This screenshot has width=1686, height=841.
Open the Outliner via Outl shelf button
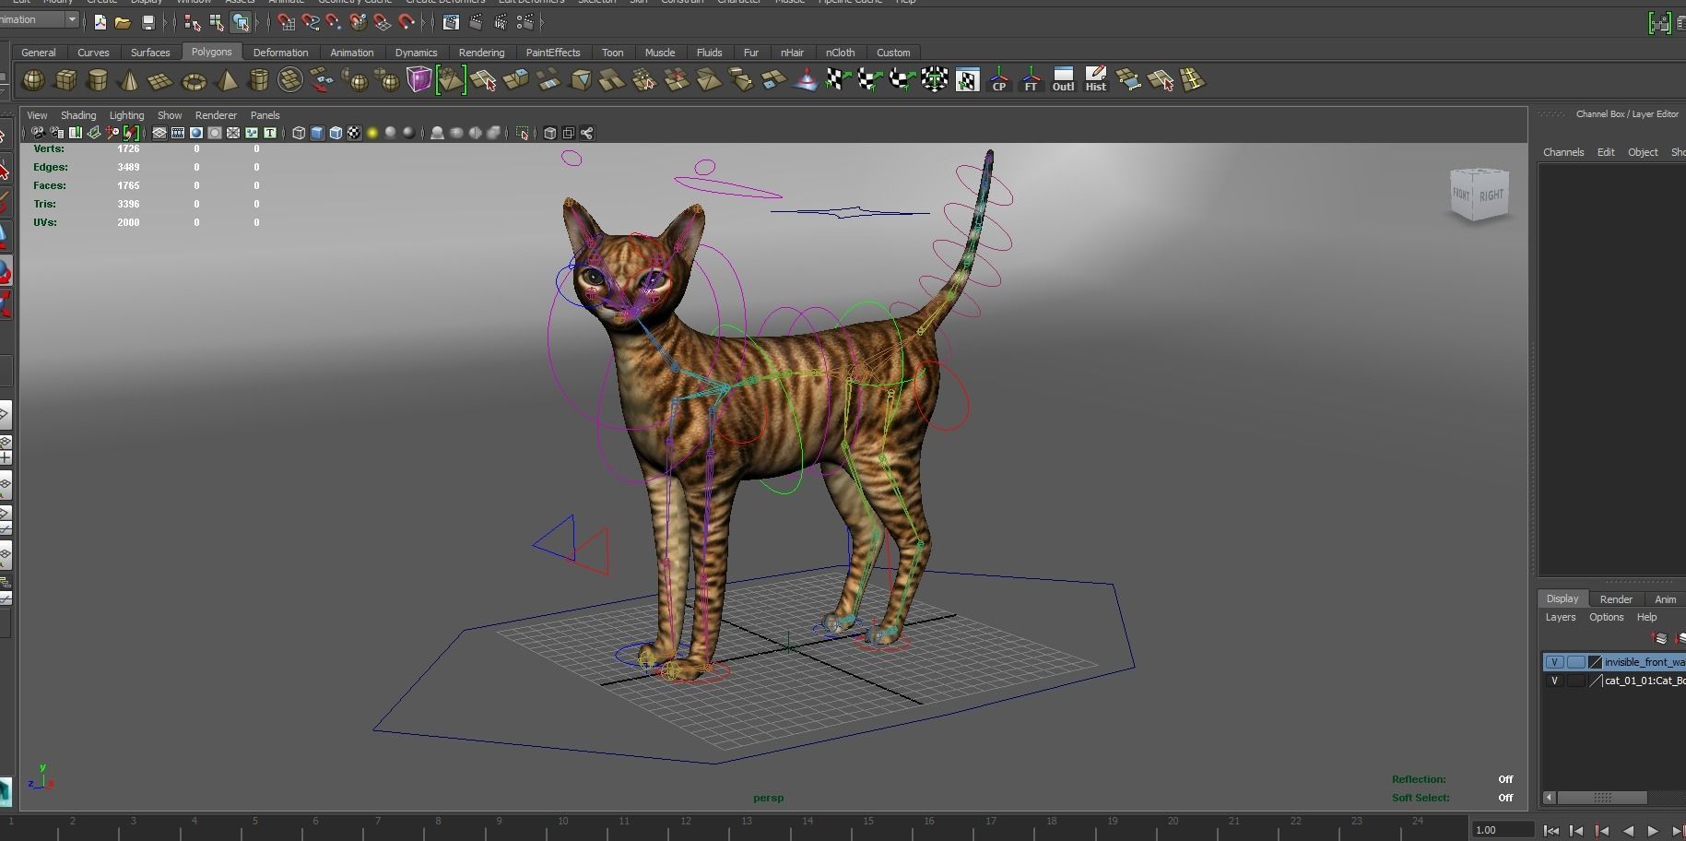(x=1063, y=80)
